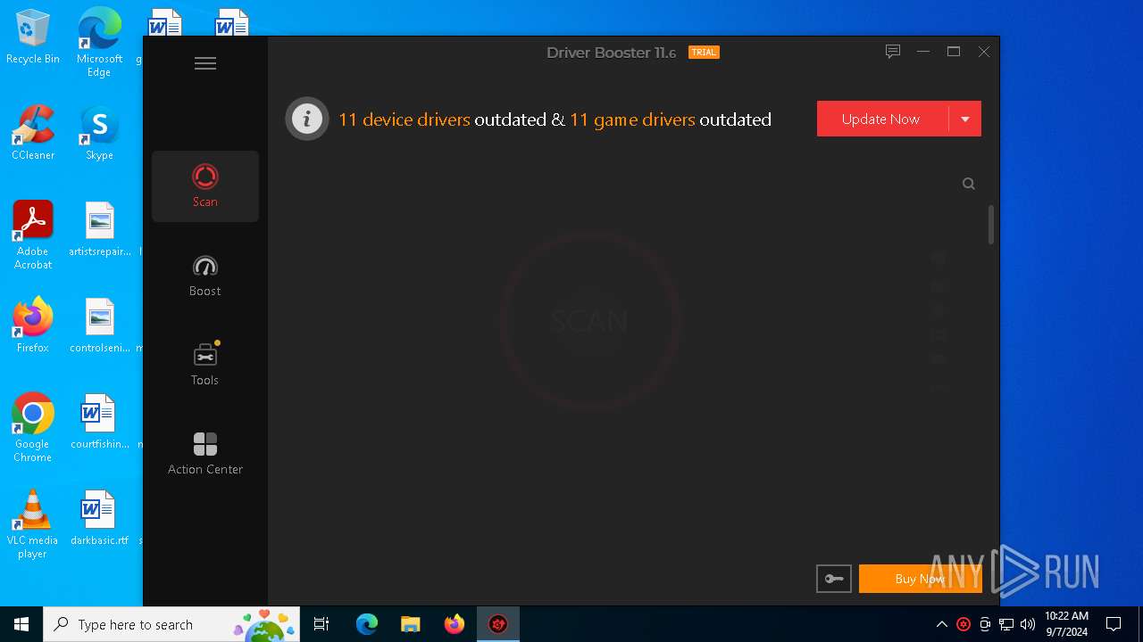Open Edge from the taskbar
Screen dimensions: 1143x642
tap(367, 624)
